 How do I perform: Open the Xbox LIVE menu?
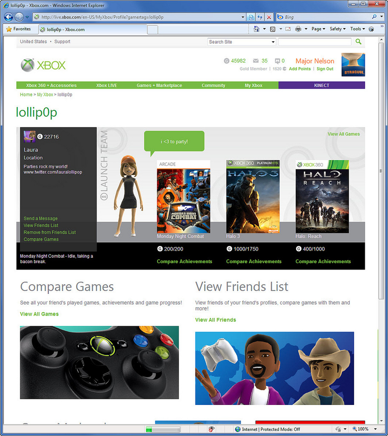[107, 85]
